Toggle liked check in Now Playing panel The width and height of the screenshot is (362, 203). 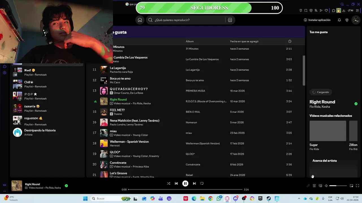[356, 104]
